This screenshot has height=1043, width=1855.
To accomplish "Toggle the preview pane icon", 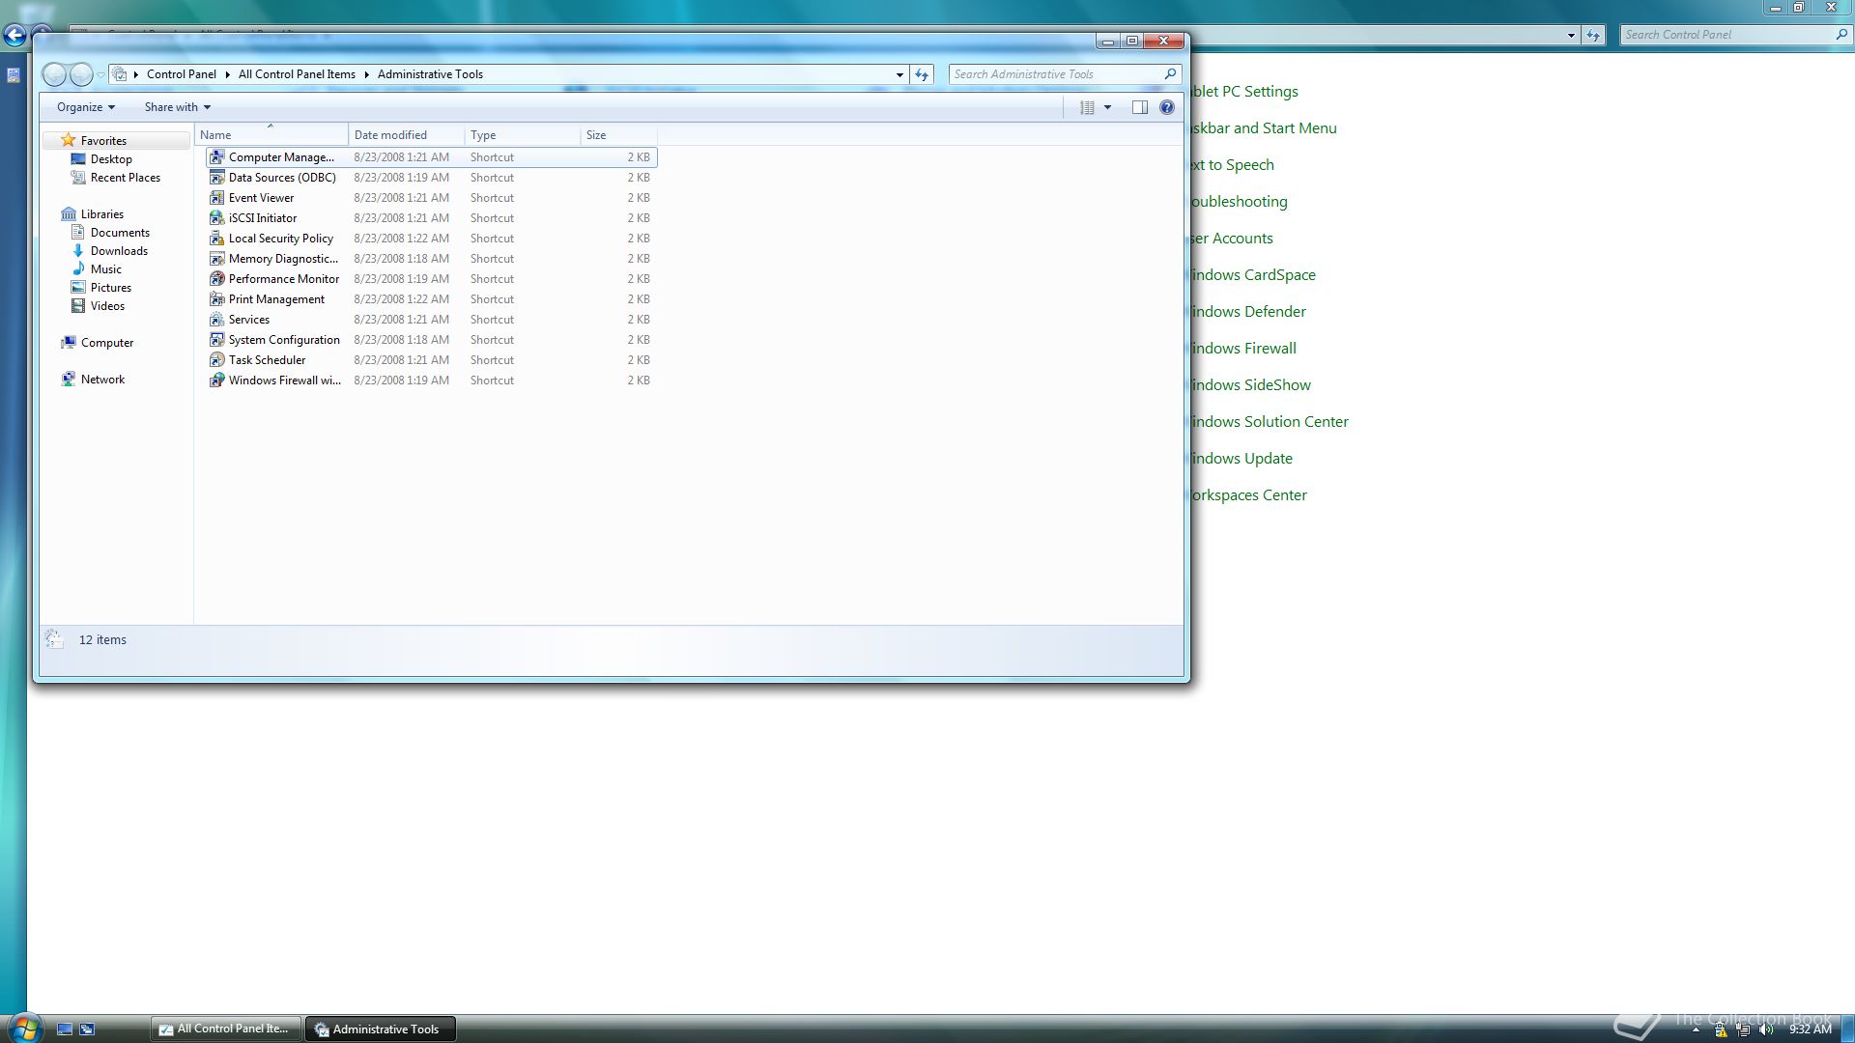I will point(1140,107).
